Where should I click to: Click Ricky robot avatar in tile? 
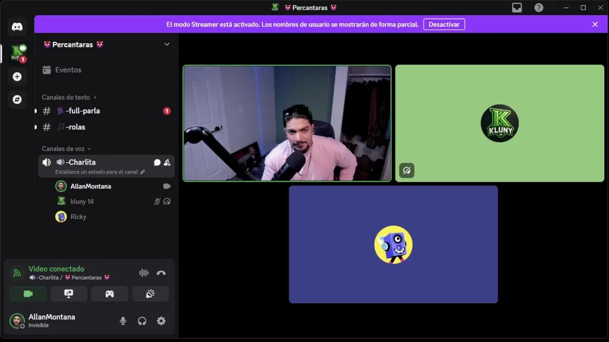(393, 245)
